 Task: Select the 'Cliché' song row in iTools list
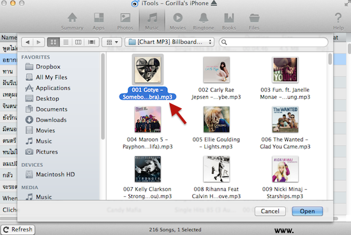9,210
